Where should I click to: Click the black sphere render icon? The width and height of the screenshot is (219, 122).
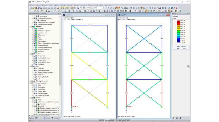(x=160, y=8)
